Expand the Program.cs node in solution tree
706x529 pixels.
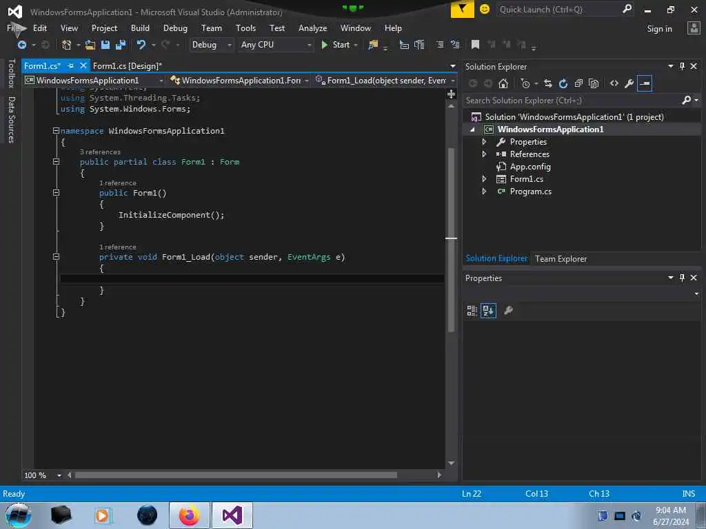(x=484, y=191)
